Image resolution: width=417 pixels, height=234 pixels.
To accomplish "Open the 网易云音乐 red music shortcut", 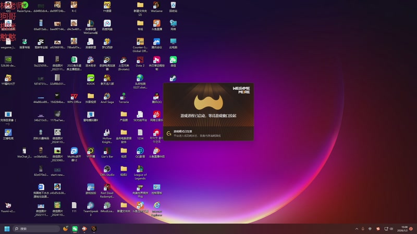I will pos(157,116).
